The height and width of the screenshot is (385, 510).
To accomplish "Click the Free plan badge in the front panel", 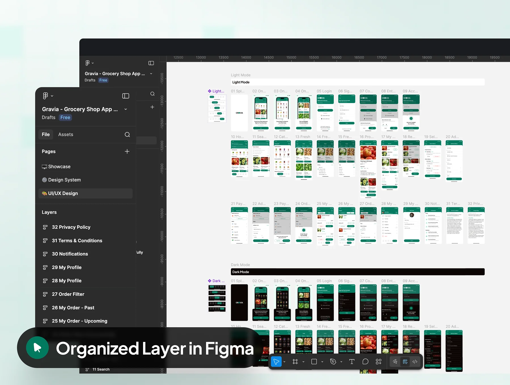I will (x=65, y=117).
